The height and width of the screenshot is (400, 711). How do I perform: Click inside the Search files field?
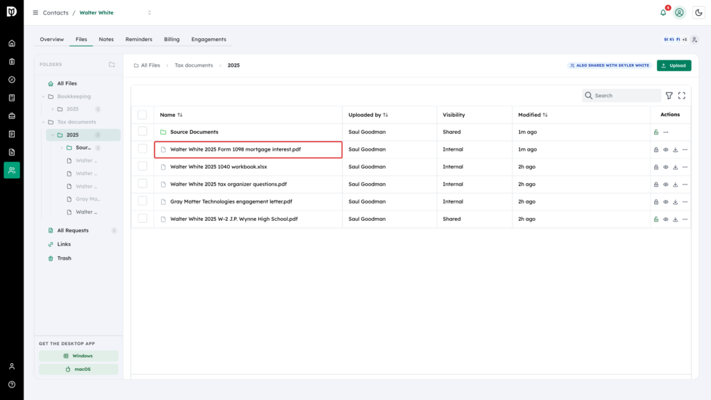coord(621,96)
